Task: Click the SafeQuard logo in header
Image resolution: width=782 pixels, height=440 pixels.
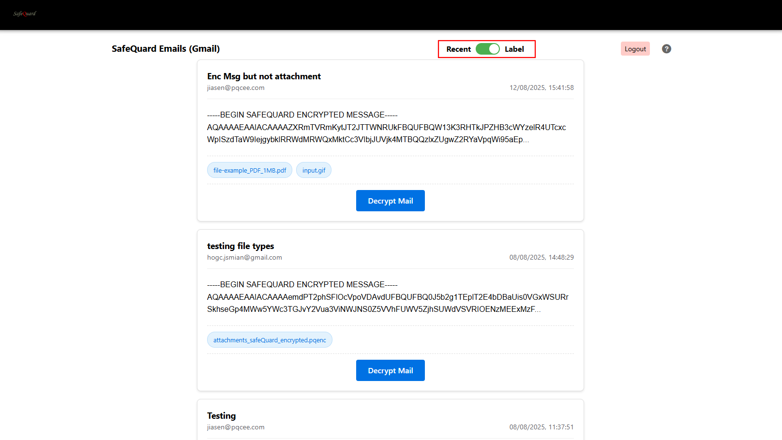Action: click(25, 14)
